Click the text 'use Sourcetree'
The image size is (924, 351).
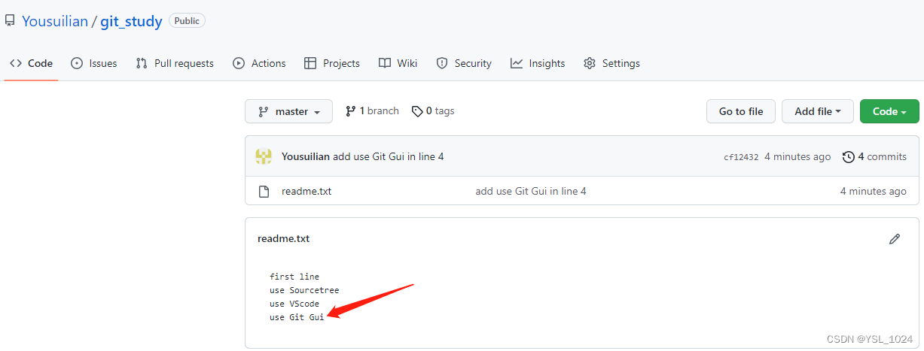[x=304, y=290]
